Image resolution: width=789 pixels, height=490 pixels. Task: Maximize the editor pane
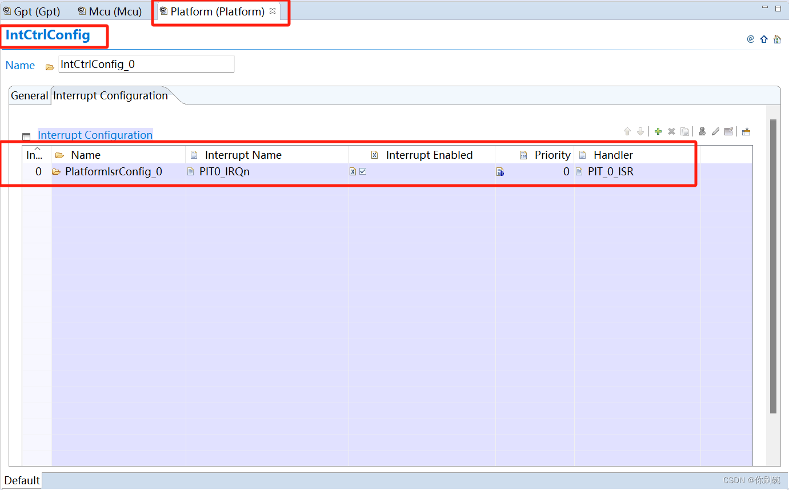(778, 8)
